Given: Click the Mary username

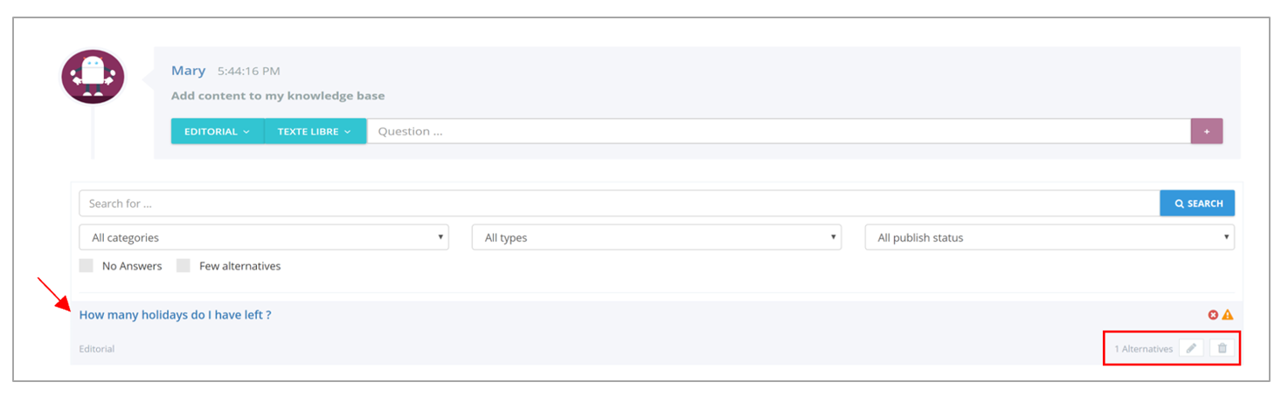Looking at the screenshot, I should (188, 71).
